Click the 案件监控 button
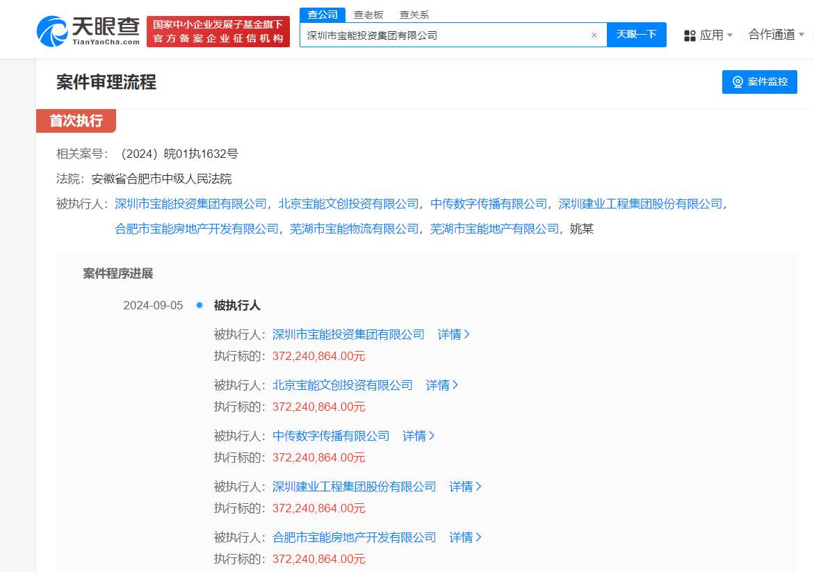The width and height of the screenshot is (814, 572). (760, 82)
